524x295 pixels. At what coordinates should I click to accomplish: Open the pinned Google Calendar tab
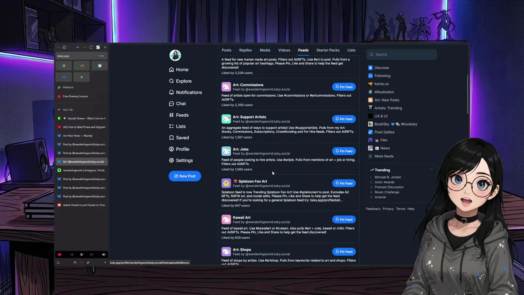(99, 66)
